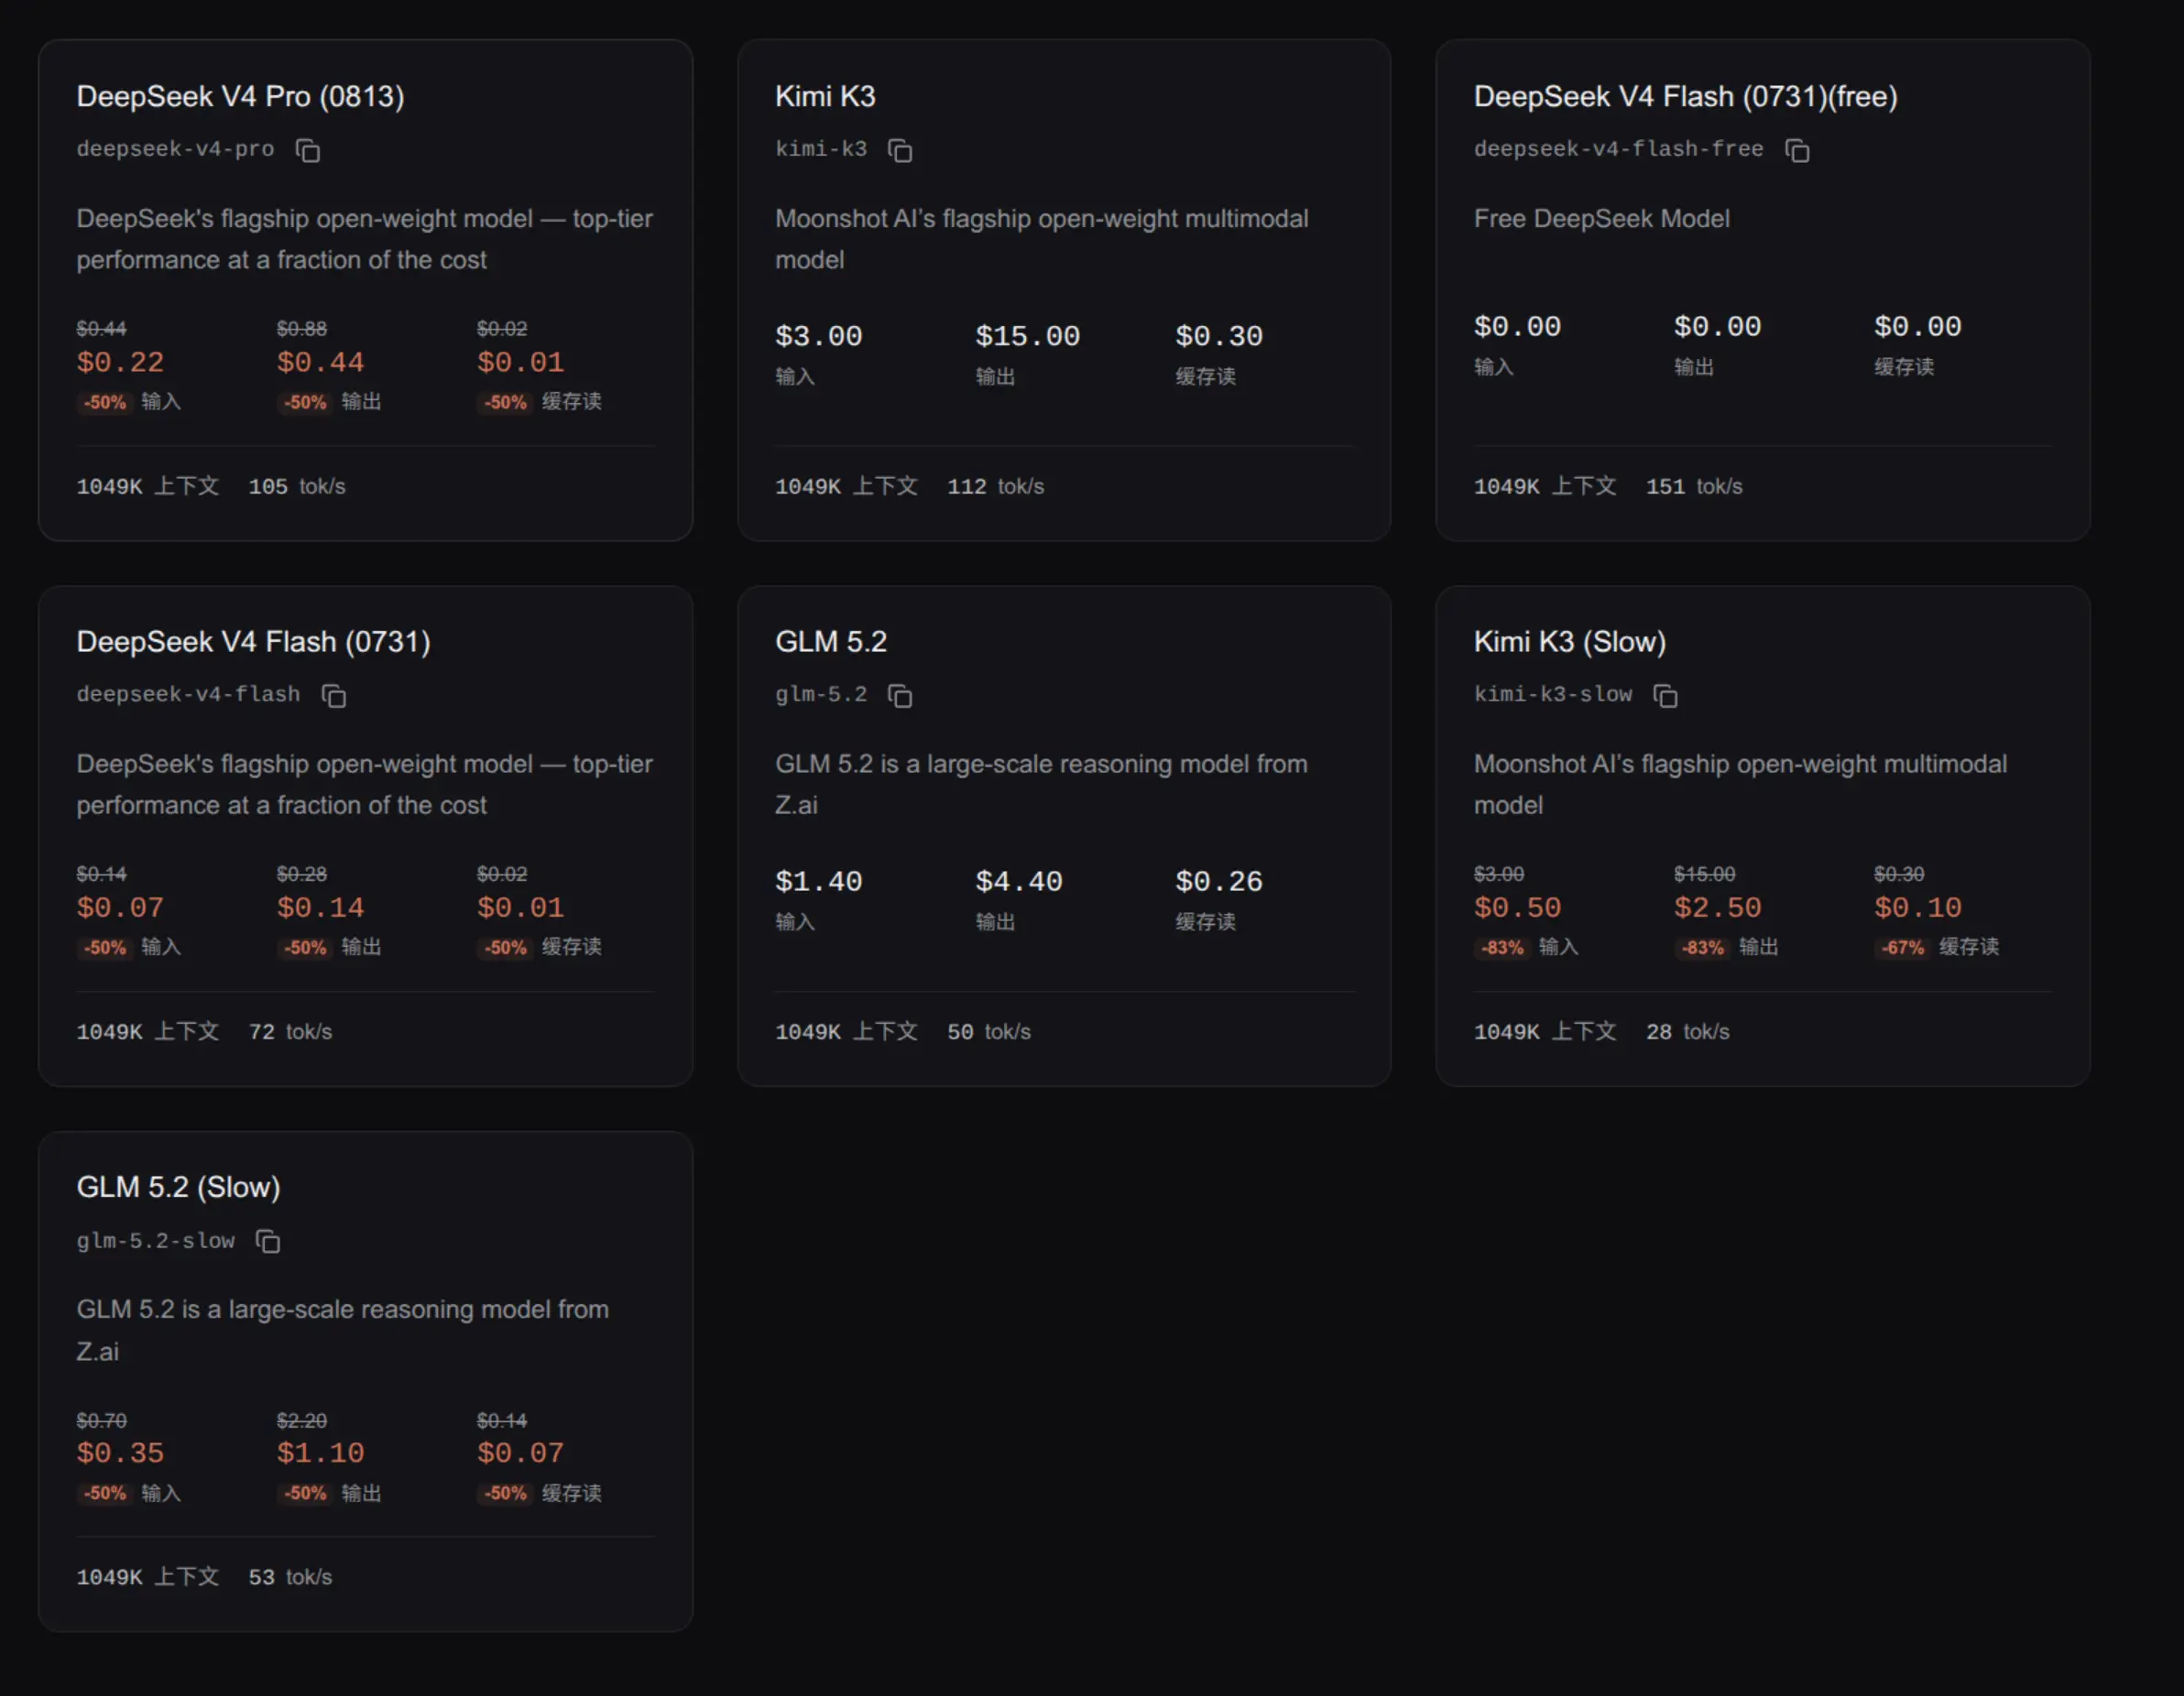Click the $3.00 input price on Kimi K3
The height and width of the screenshot is (1696, 2184).
point(818,336)
